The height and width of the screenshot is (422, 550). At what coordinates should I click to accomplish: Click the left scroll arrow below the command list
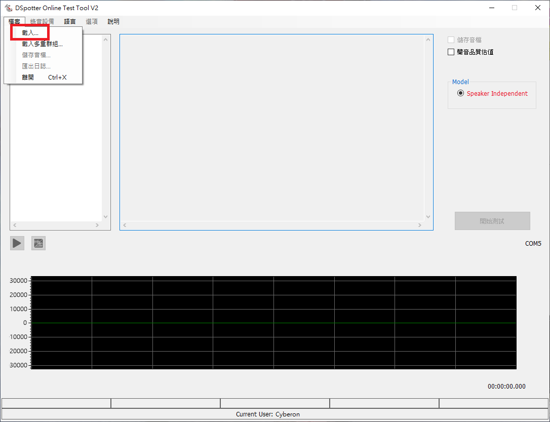tap(14, 225)
